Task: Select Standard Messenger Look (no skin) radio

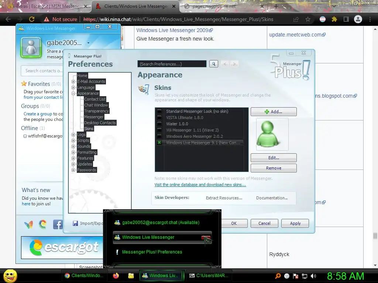Action: click(x=159, y=111)
